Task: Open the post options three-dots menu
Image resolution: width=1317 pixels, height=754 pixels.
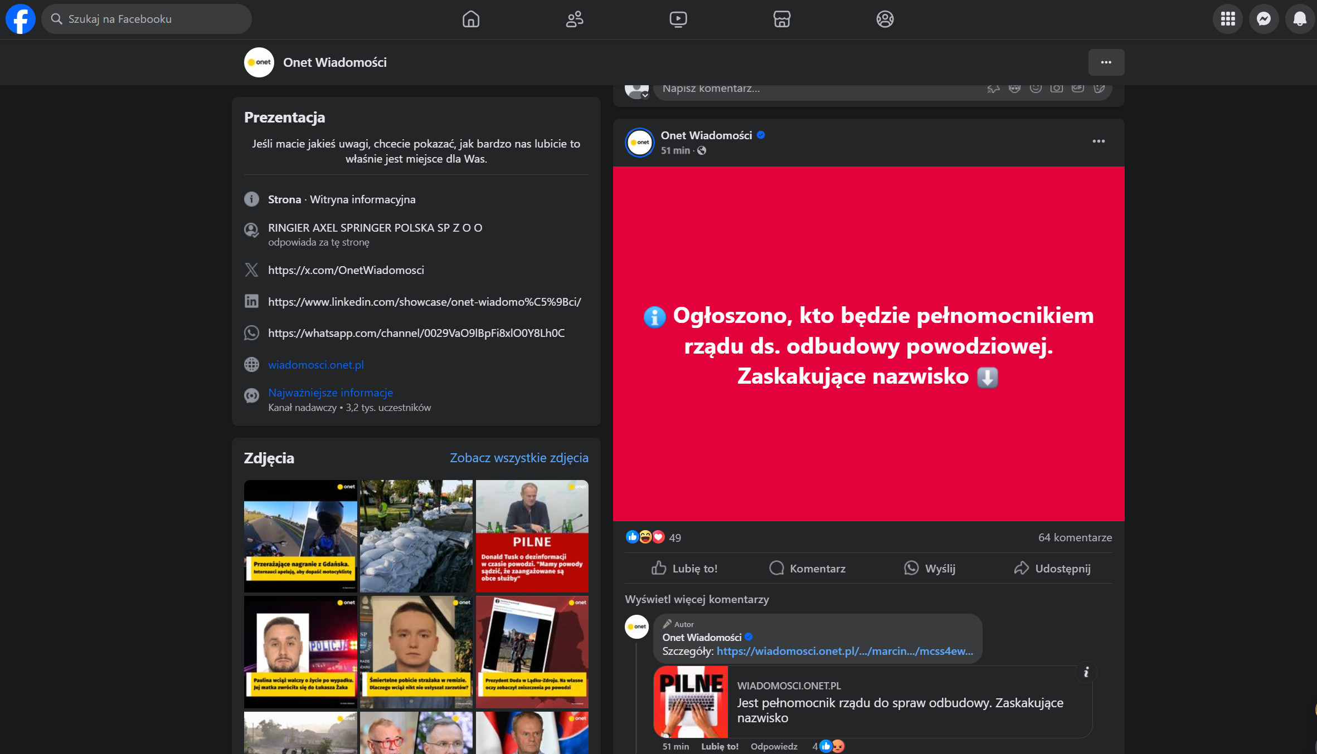Action: tap(1099, 141)
